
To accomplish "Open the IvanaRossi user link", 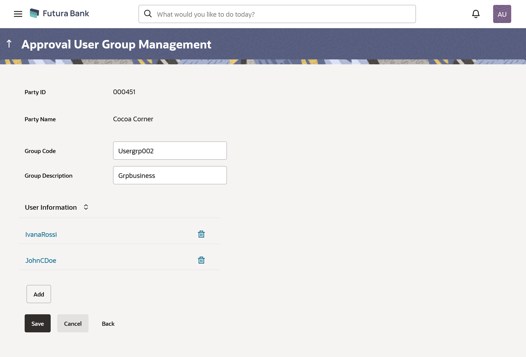I will pos(41,235).
